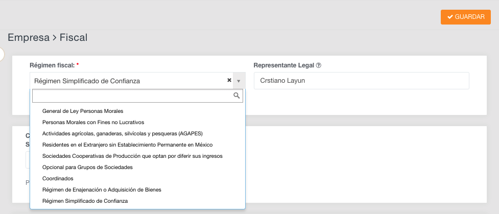499x214 pixels.
Task: Click the partial circle button at left edge
Action: point(2,54)
